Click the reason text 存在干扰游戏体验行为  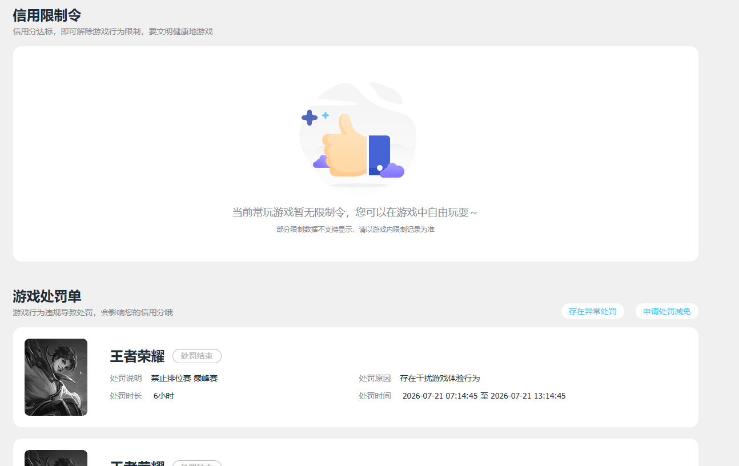440,378
